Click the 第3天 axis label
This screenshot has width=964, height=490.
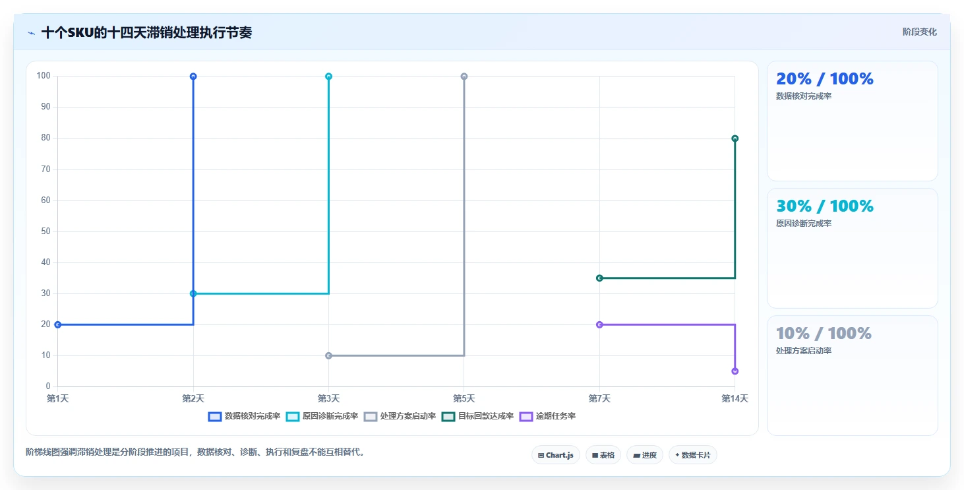click(328, 398)
